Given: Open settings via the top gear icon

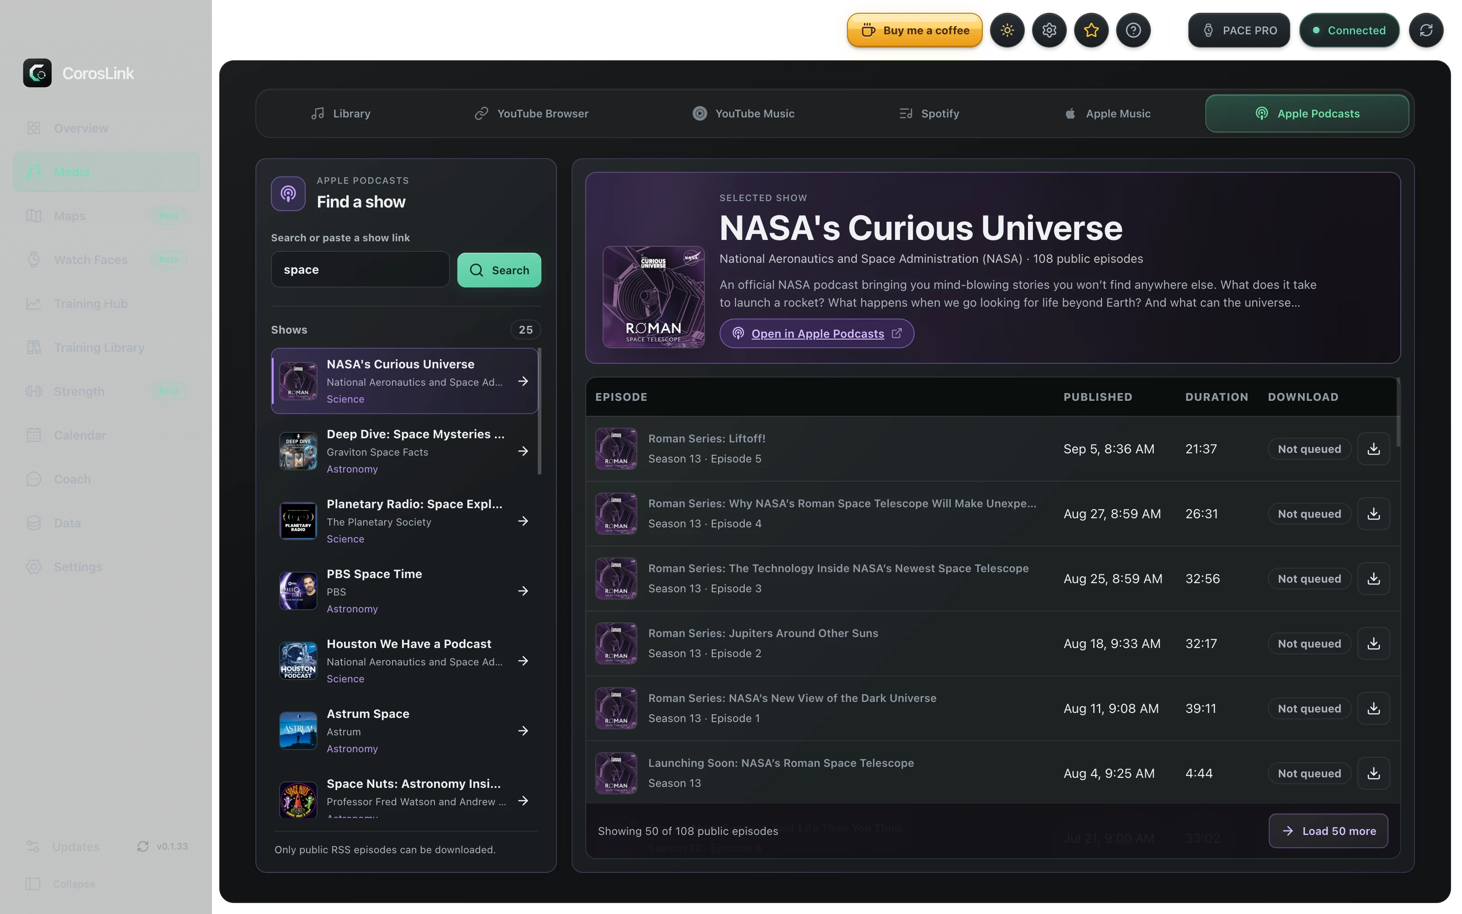Looking at the screenshot, I should (1049, 30).
